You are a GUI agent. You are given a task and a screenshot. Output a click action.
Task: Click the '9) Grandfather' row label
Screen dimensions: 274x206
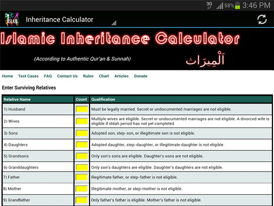[x=17, y=200]
